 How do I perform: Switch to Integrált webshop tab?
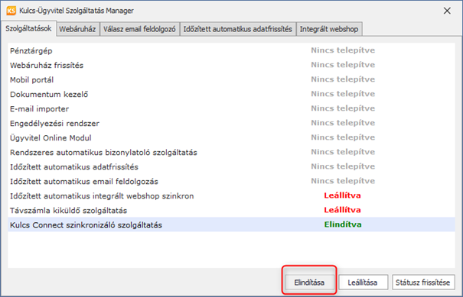329,29
